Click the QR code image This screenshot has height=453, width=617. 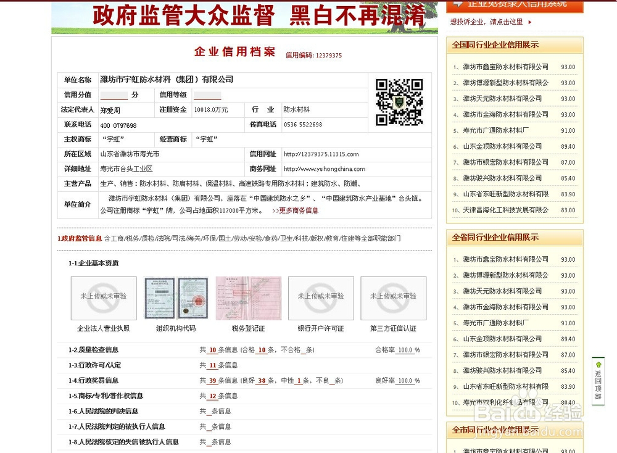click(399, 102)
